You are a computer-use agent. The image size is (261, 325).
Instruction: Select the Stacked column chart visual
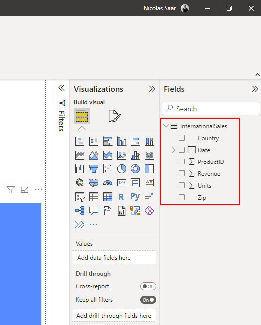pyautogui.click(x=94, y=141)
